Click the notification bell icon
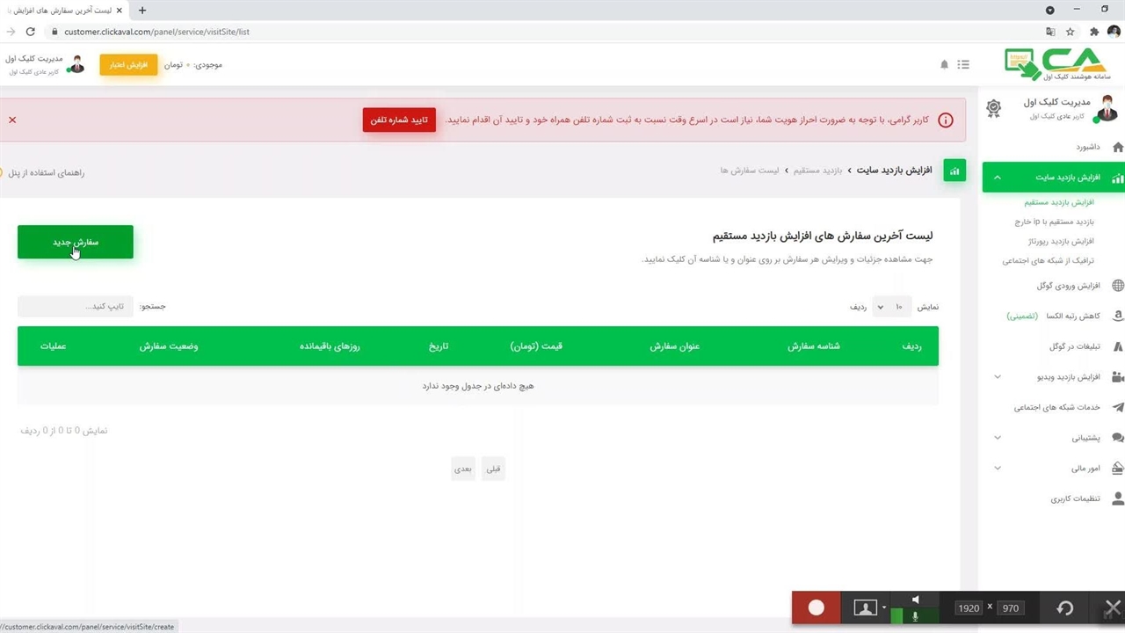The width and height of the screenshot is (1125, 633). point(945,65)
